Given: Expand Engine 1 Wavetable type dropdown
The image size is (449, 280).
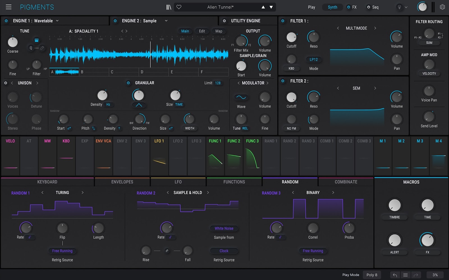Looking at the screenshot, I should click(57, 21).
